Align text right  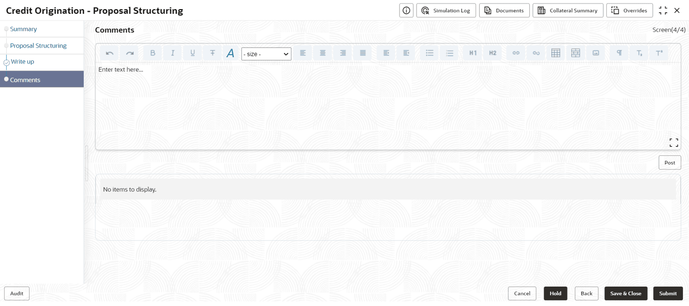point(343,53)
